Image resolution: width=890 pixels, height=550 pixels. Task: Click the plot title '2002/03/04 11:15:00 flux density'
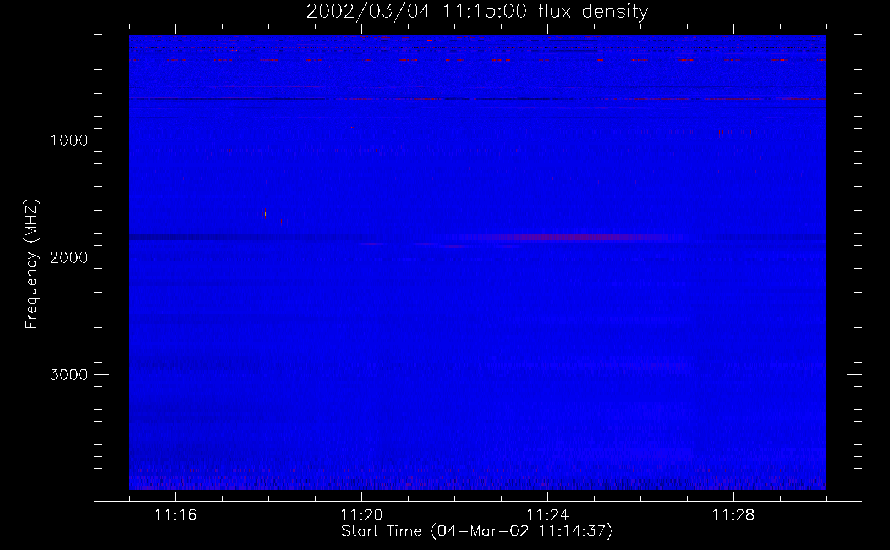pyautogui.click(x=477, y=11)
